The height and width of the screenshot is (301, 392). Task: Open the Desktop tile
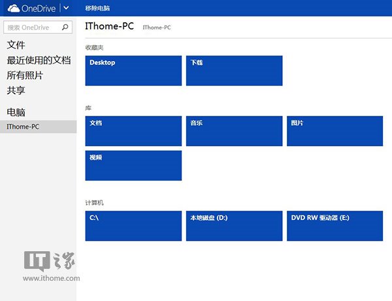133,71
